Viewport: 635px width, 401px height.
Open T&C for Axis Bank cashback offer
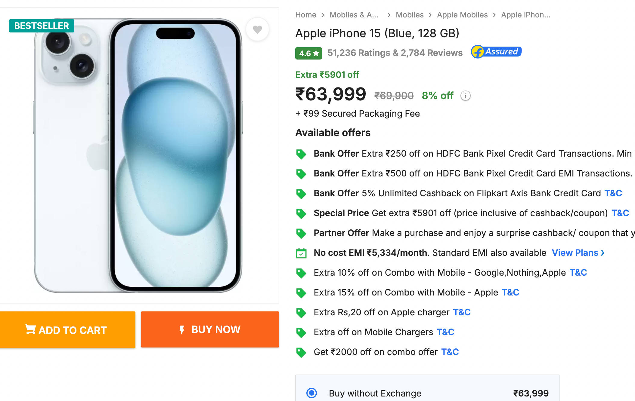tap(613, 193)
